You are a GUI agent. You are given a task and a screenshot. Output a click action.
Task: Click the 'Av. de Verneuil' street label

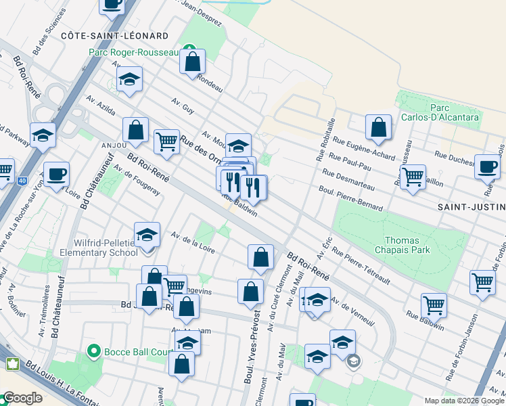point(353,312)
